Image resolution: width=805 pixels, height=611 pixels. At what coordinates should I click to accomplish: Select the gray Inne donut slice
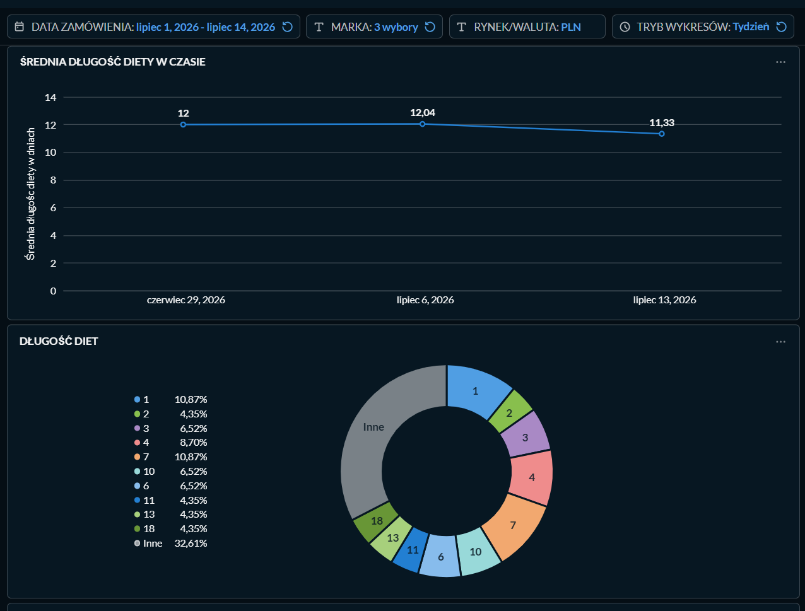click(x=373, y=435)
